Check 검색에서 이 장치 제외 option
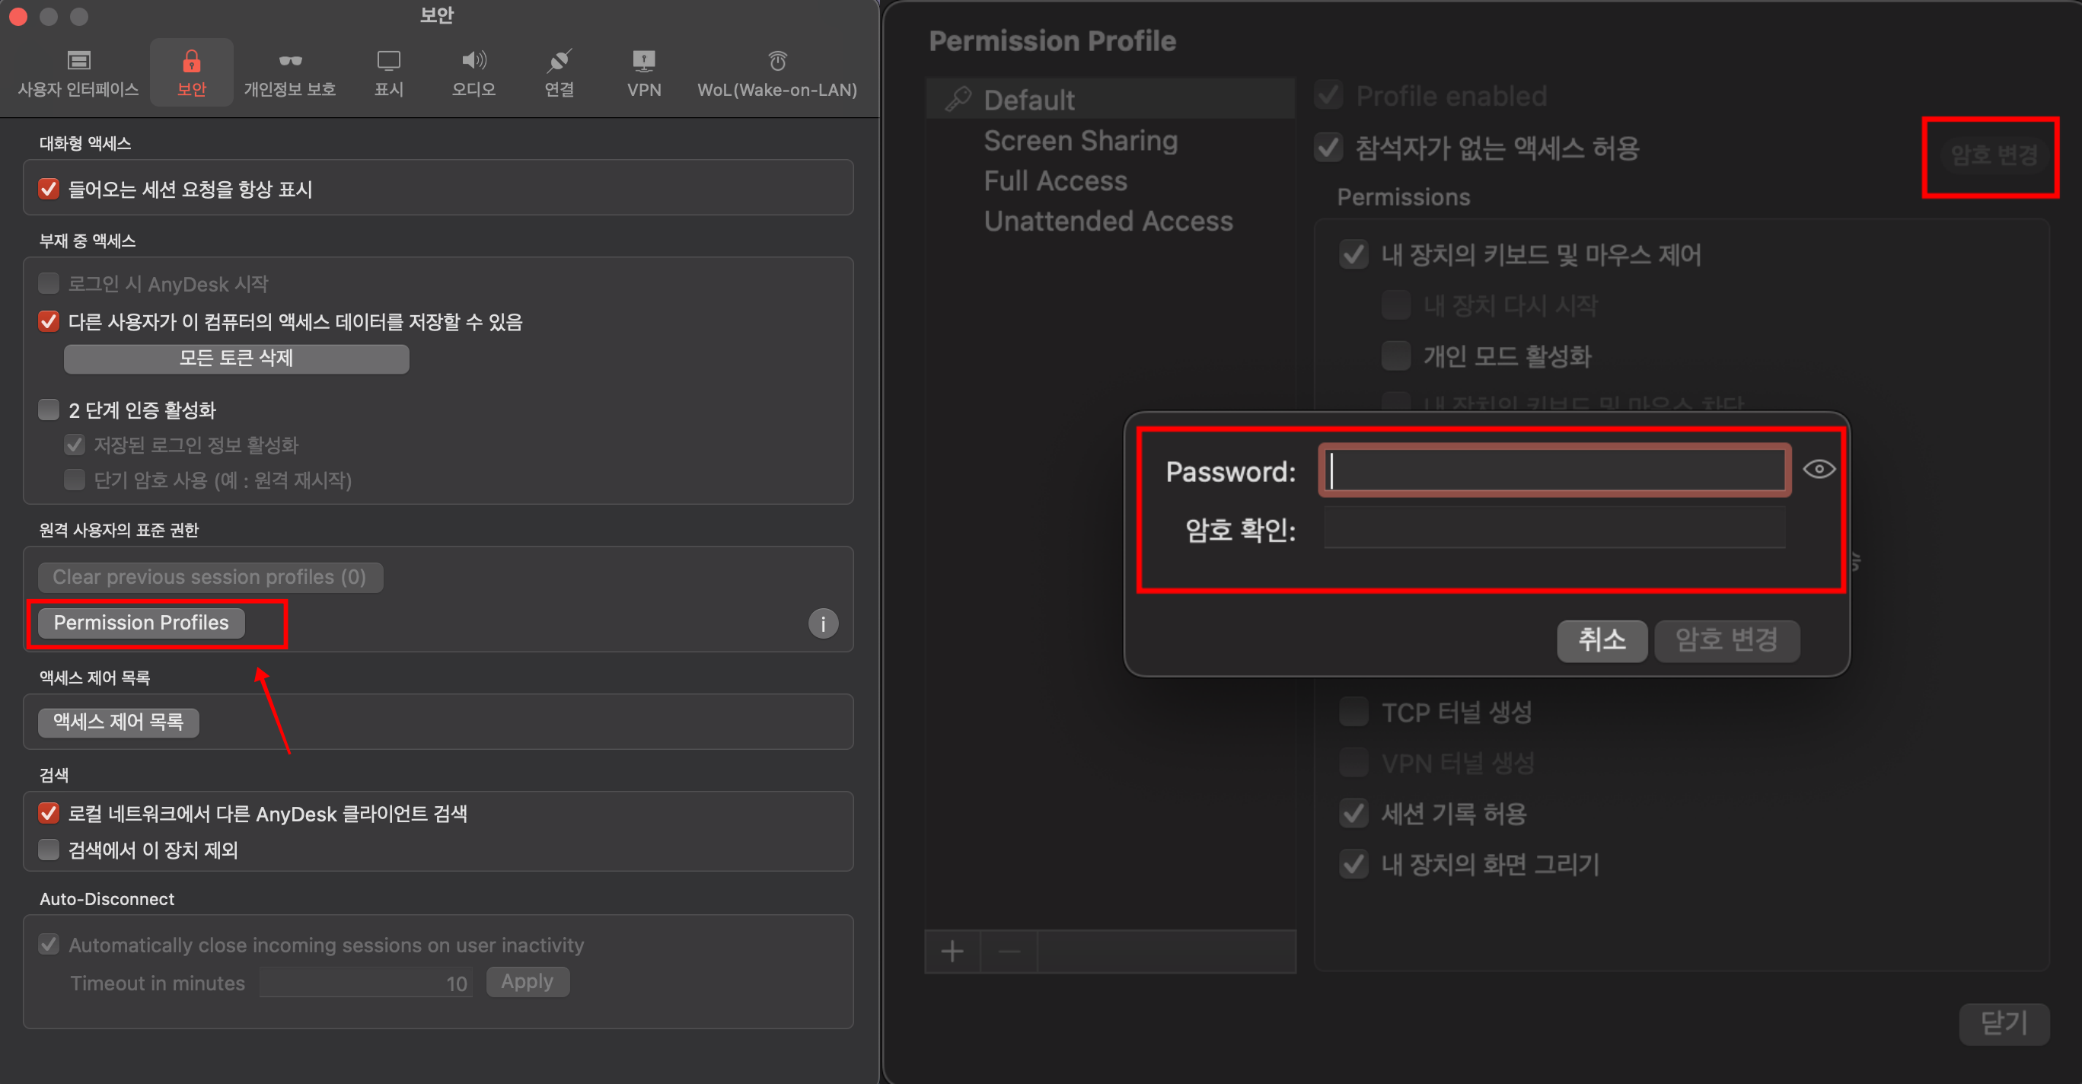Image resolution: width=2082 pixels, height=1084 pixels. [x=49, y=850]
